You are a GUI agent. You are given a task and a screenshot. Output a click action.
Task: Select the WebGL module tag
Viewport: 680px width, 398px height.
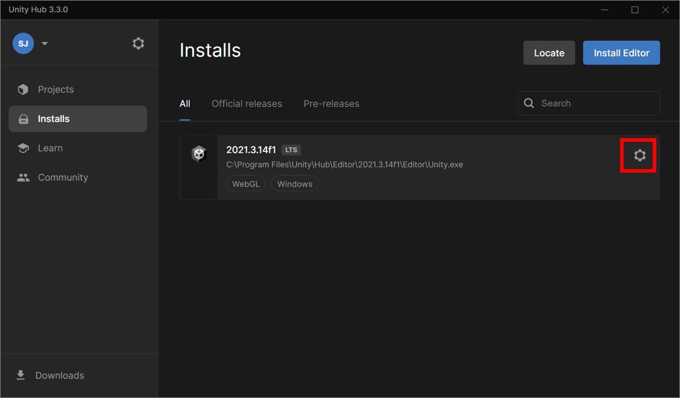point(246,184)
